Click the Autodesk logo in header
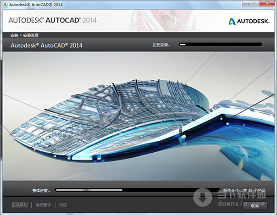The height and width of the screenshot is (215, 277). [x=249, y=21]
